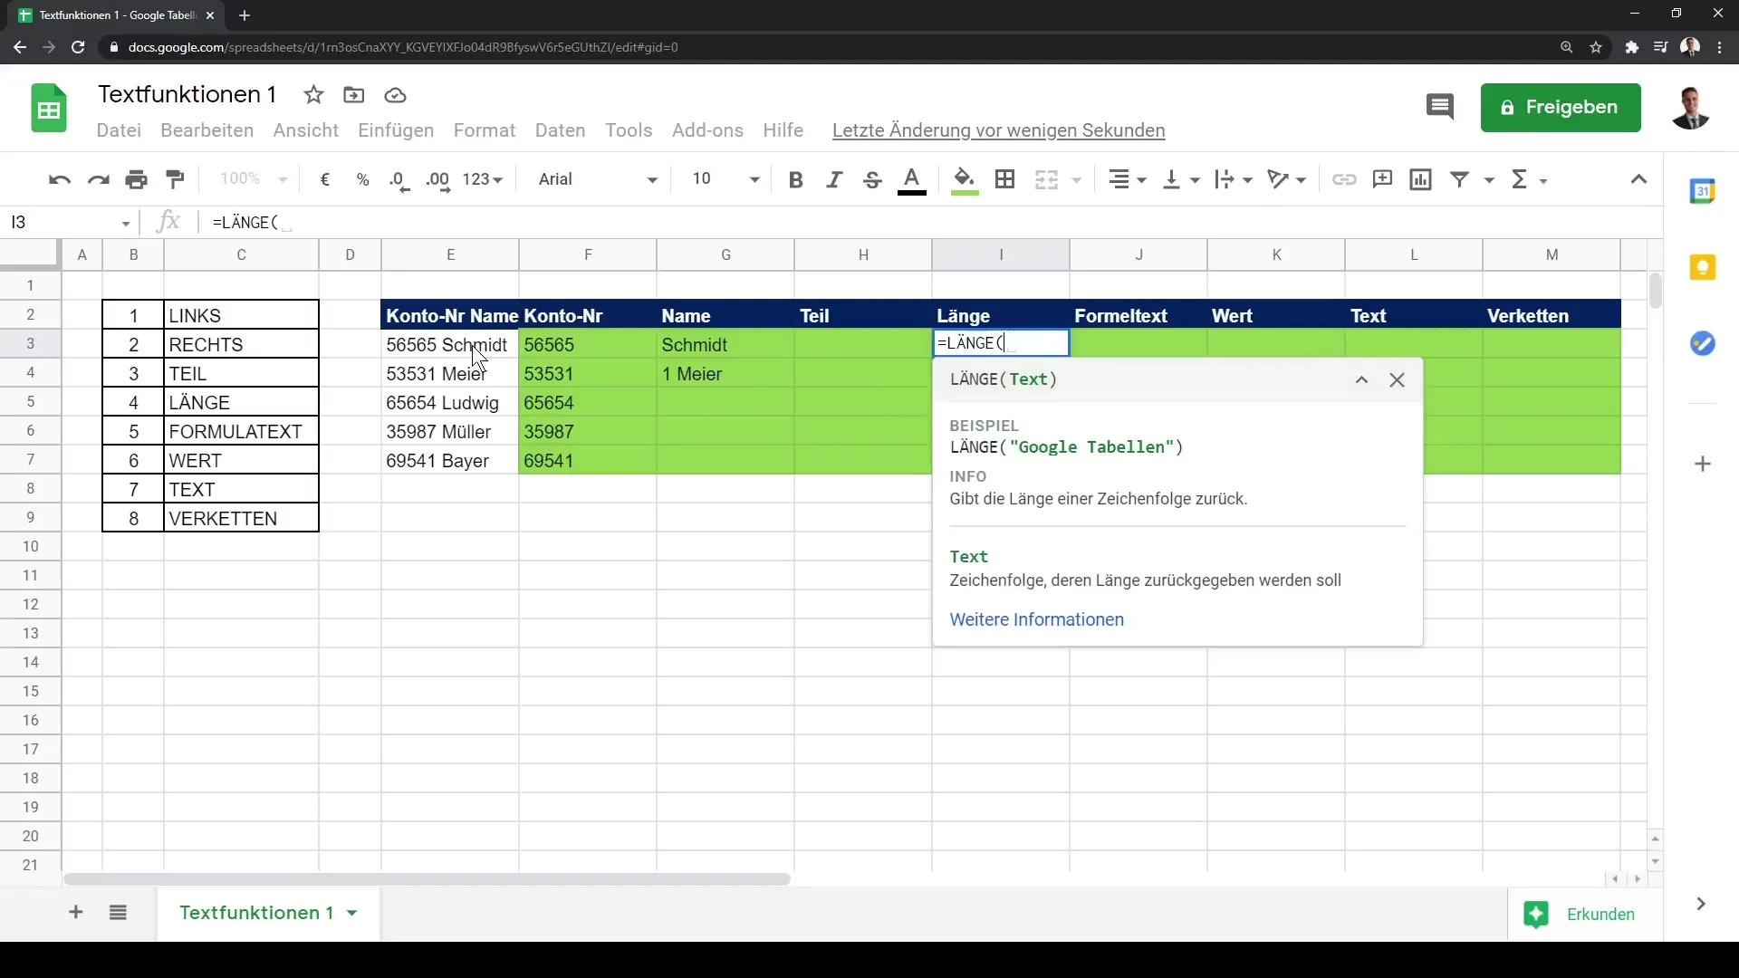Click the move to folder icon
Image resolution: width=1739 pixels, height=978 pixels.
click(354, 95)
